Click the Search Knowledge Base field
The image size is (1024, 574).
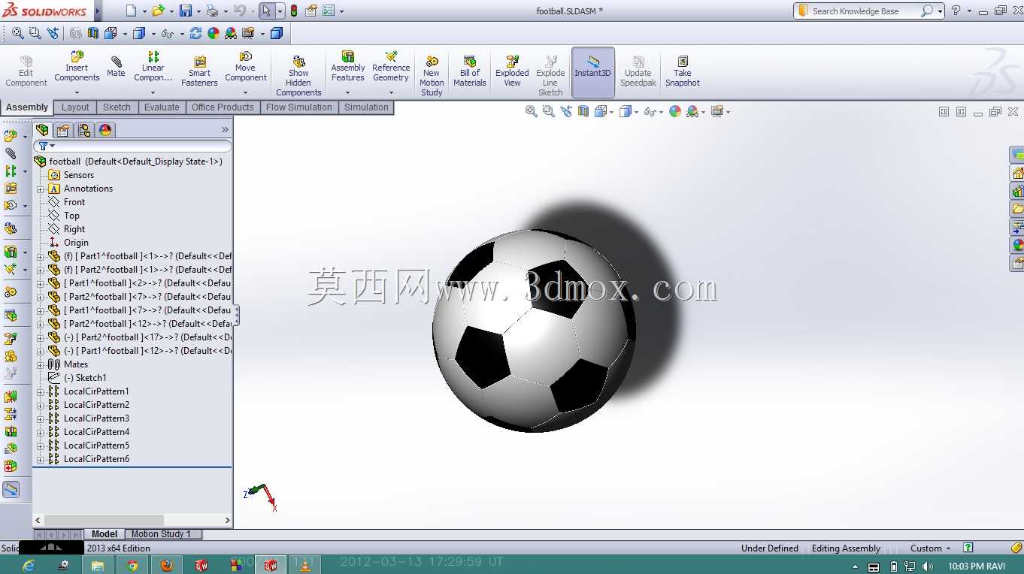coord(862,11)
